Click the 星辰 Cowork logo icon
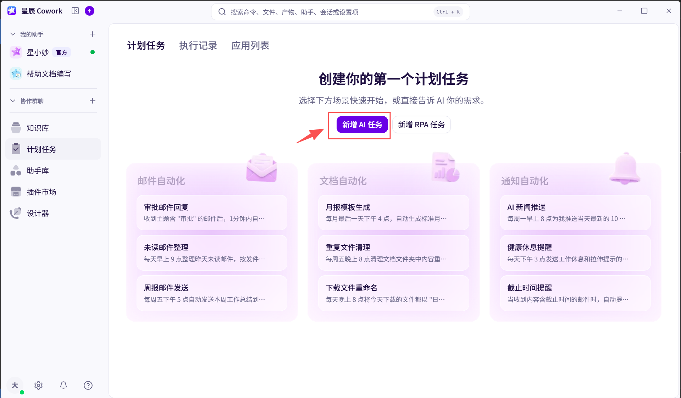Viewport: 681px width, 398px height. (12, 11)
